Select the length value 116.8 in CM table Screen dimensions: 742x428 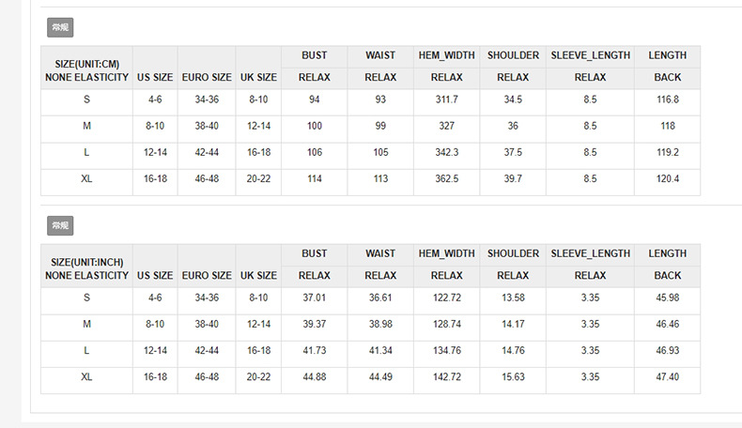[x=668, y=99]
